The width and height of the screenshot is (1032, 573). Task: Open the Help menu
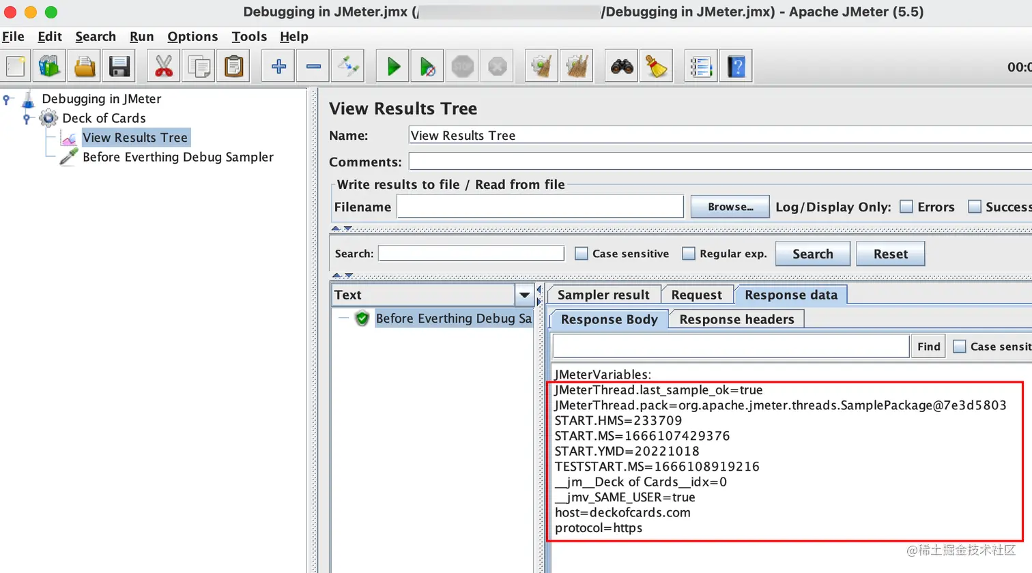point(294,37)
